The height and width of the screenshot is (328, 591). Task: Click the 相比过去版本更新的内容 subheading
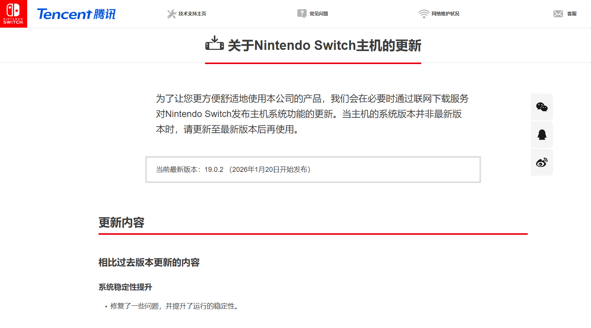click(x=149, y=262)
